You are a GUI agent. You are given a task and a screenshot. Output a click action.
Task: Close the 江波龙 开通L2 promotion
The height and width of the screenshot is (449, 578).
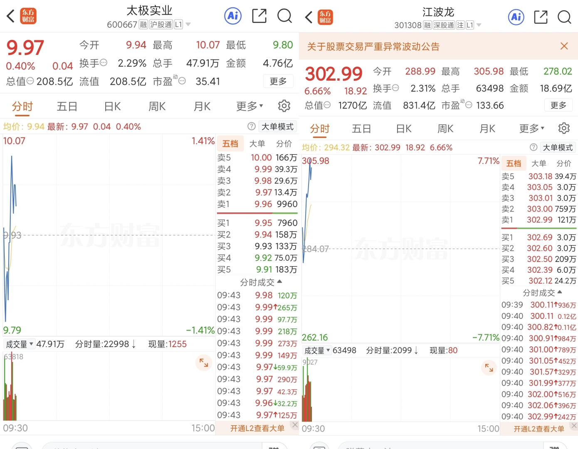(x=574, y=426)
